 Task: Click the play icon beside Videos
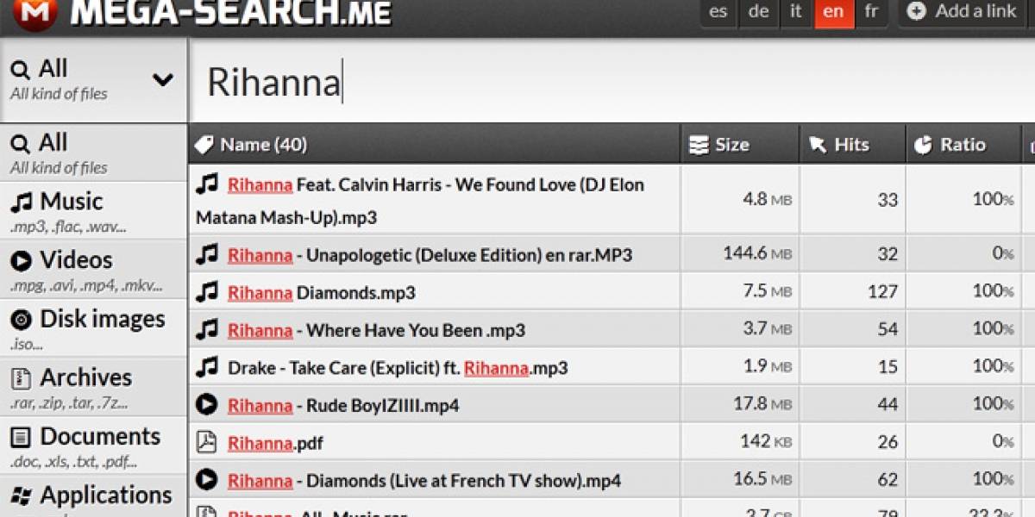(x=21, y=261)
